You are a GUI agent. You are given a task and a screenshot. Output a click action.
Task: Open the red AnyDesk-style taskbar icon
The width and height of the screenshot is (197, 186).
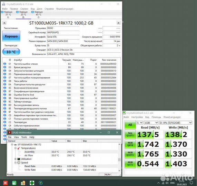point(6,183)
